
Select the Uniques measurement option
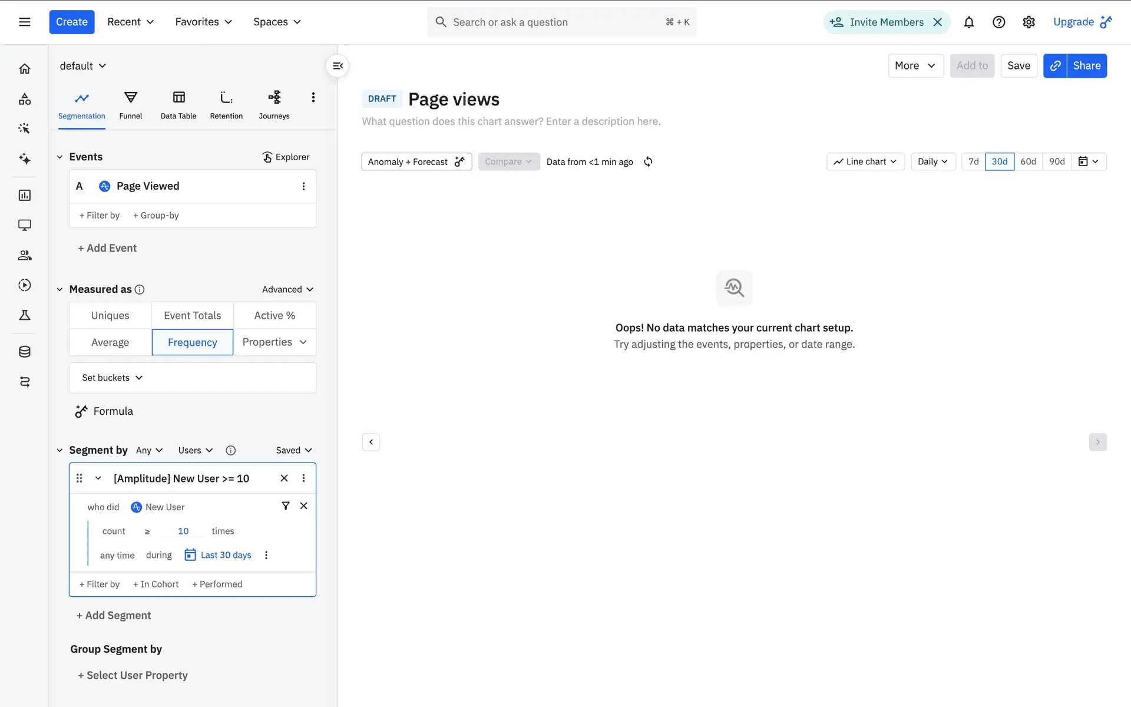point(110,315)
